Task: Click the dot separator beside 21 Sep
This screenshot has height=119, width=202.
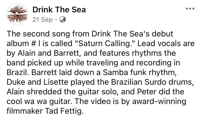Action: (x=56, y=20)
